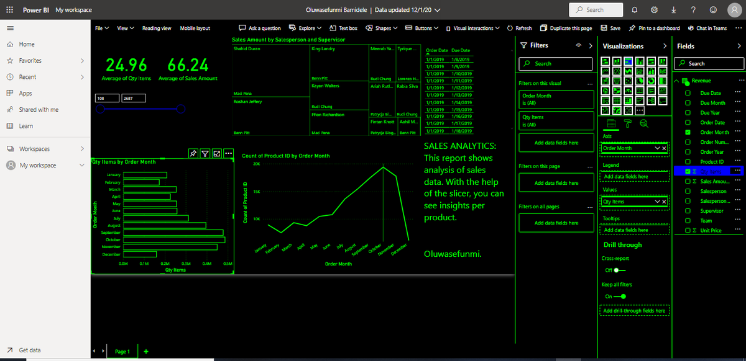The height and width of the screenshot is (361, 746).
Task: Switch to Page 1 tab
Action: (122, 351)
